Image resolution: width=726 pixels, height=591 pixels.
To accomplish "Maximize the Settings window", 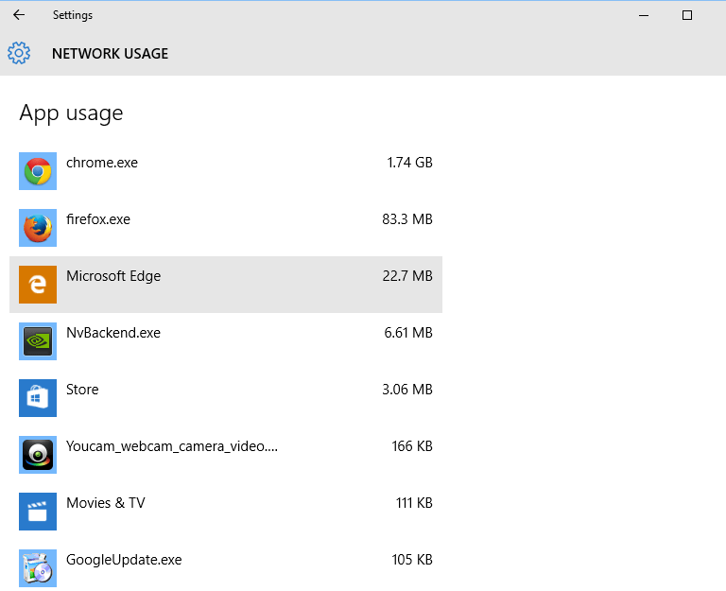I will coord(687,15).
